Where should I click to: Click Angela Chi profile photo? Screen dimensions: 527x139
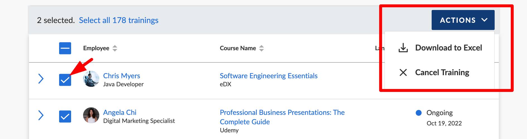point(91,115)
